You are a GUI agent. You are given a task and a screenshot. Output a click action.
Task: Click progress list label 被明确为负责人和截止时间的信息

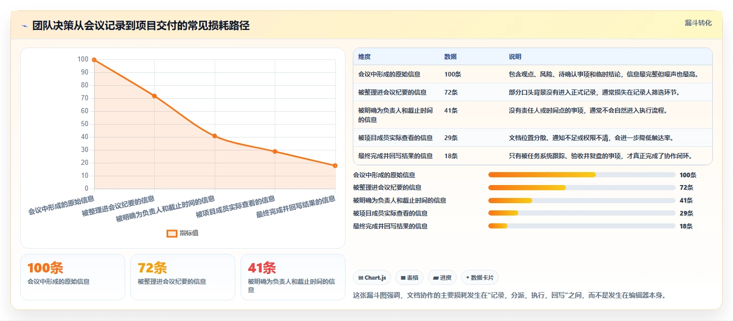click(x=399, y=201)
